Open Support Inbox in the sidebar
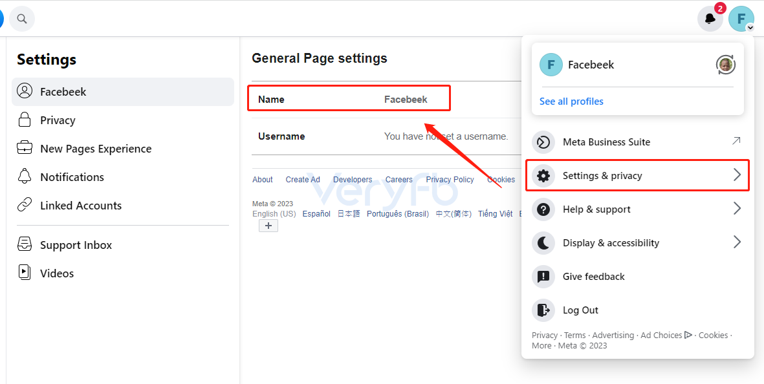 123,245
